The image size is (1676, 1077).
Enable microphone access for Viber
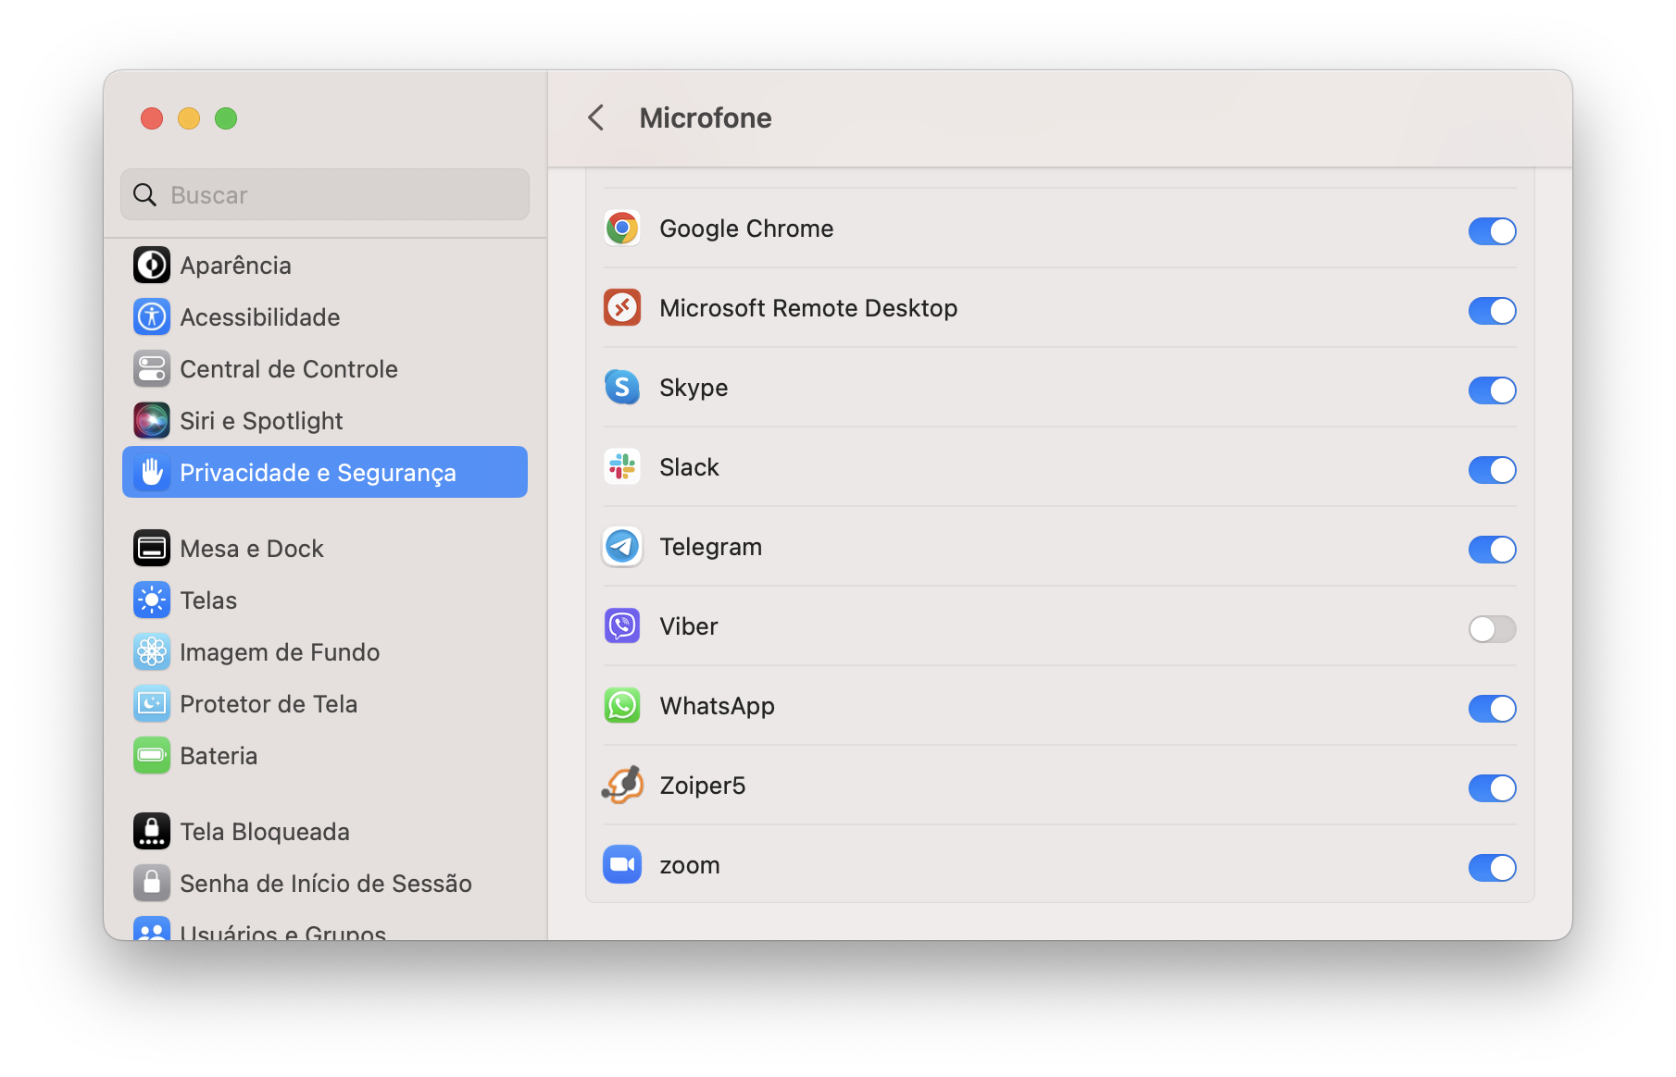tap(1492, 629)
